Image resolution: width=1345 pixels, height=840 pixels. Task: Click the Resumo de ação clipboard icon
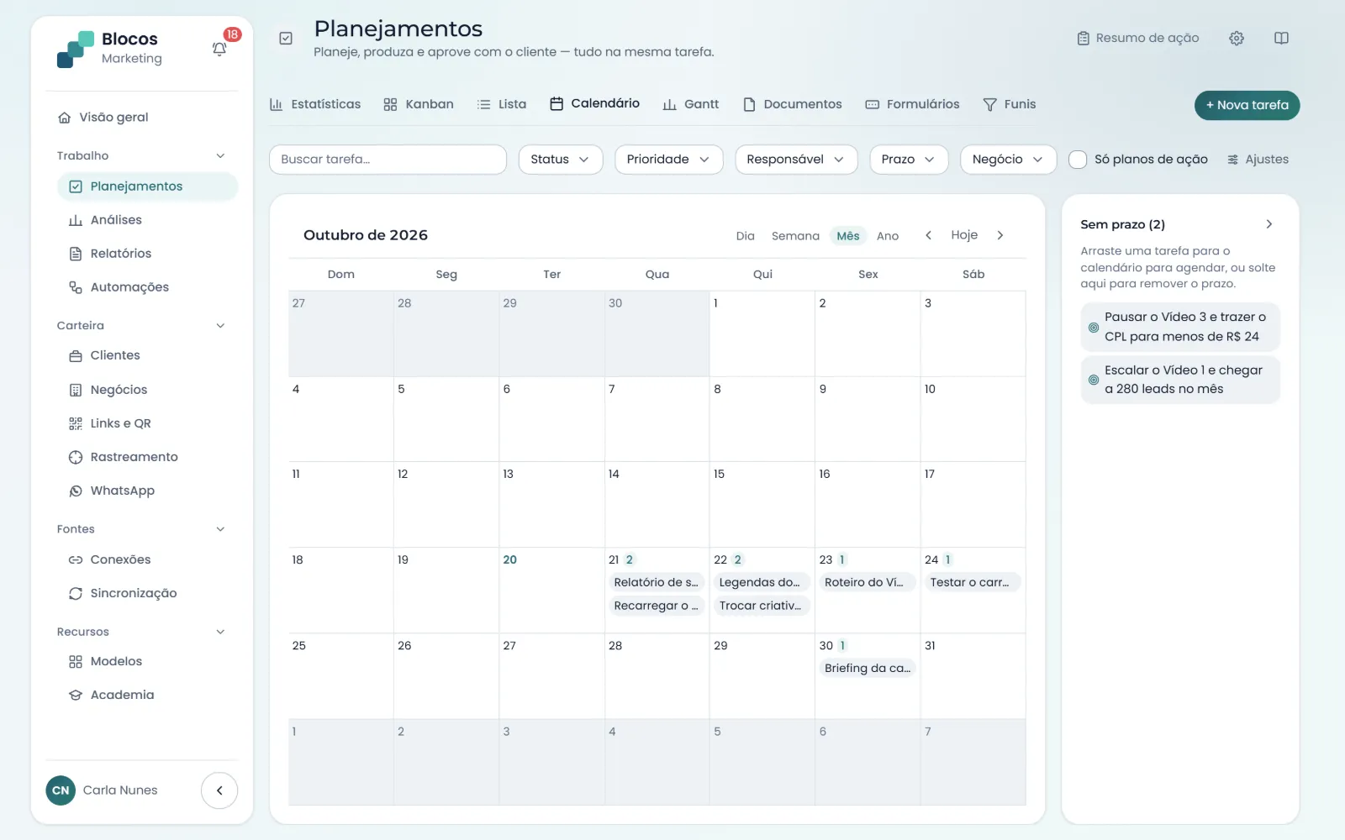(x=1084, y=38)
